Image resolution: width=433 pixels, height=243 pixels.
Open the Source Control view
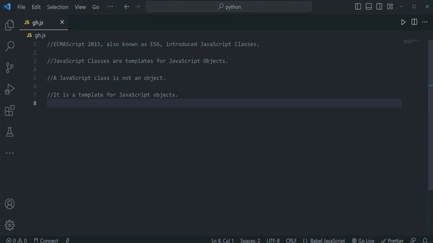coord(9,67)
